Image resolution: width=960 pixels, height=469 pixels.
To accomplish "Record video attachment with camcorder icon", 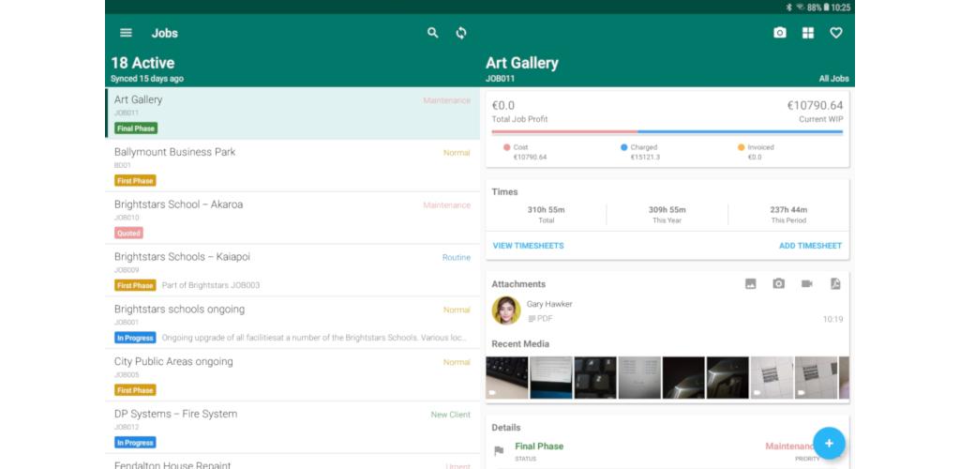I will (x=807, y=283).
